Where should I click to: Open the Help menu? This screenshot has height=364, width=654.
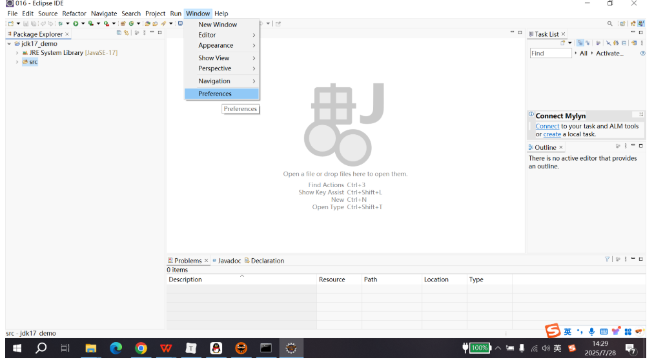click(221, 14)
